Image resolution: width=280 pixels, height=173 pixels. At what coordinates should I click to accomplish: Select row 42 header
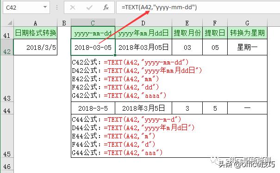point(7,47)
